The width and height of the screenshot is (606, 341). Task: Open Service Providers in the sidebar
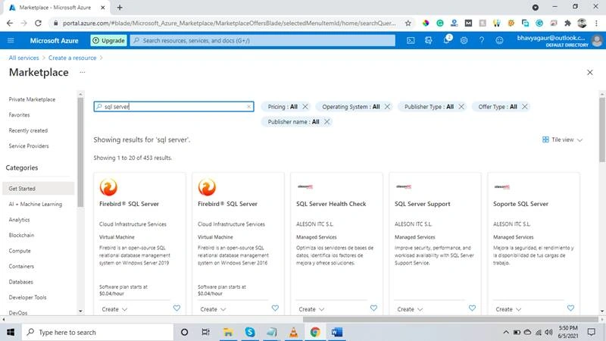coord(29,146)
